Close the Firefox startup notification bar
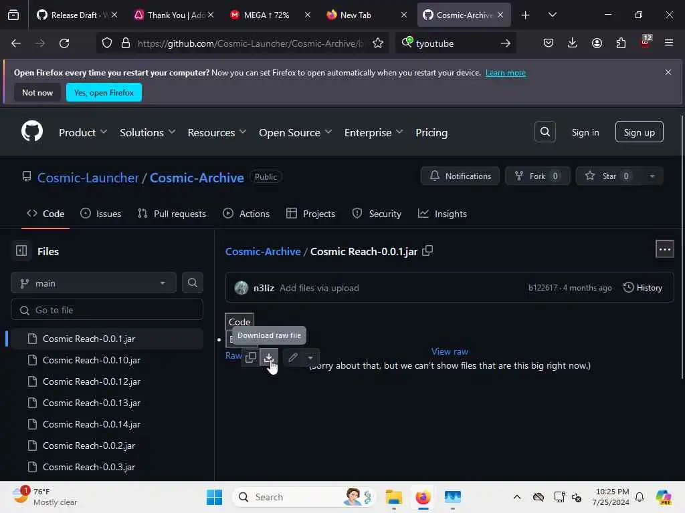Image resolution: width=685 pixels, height=513 pixels. click(668, 72)
